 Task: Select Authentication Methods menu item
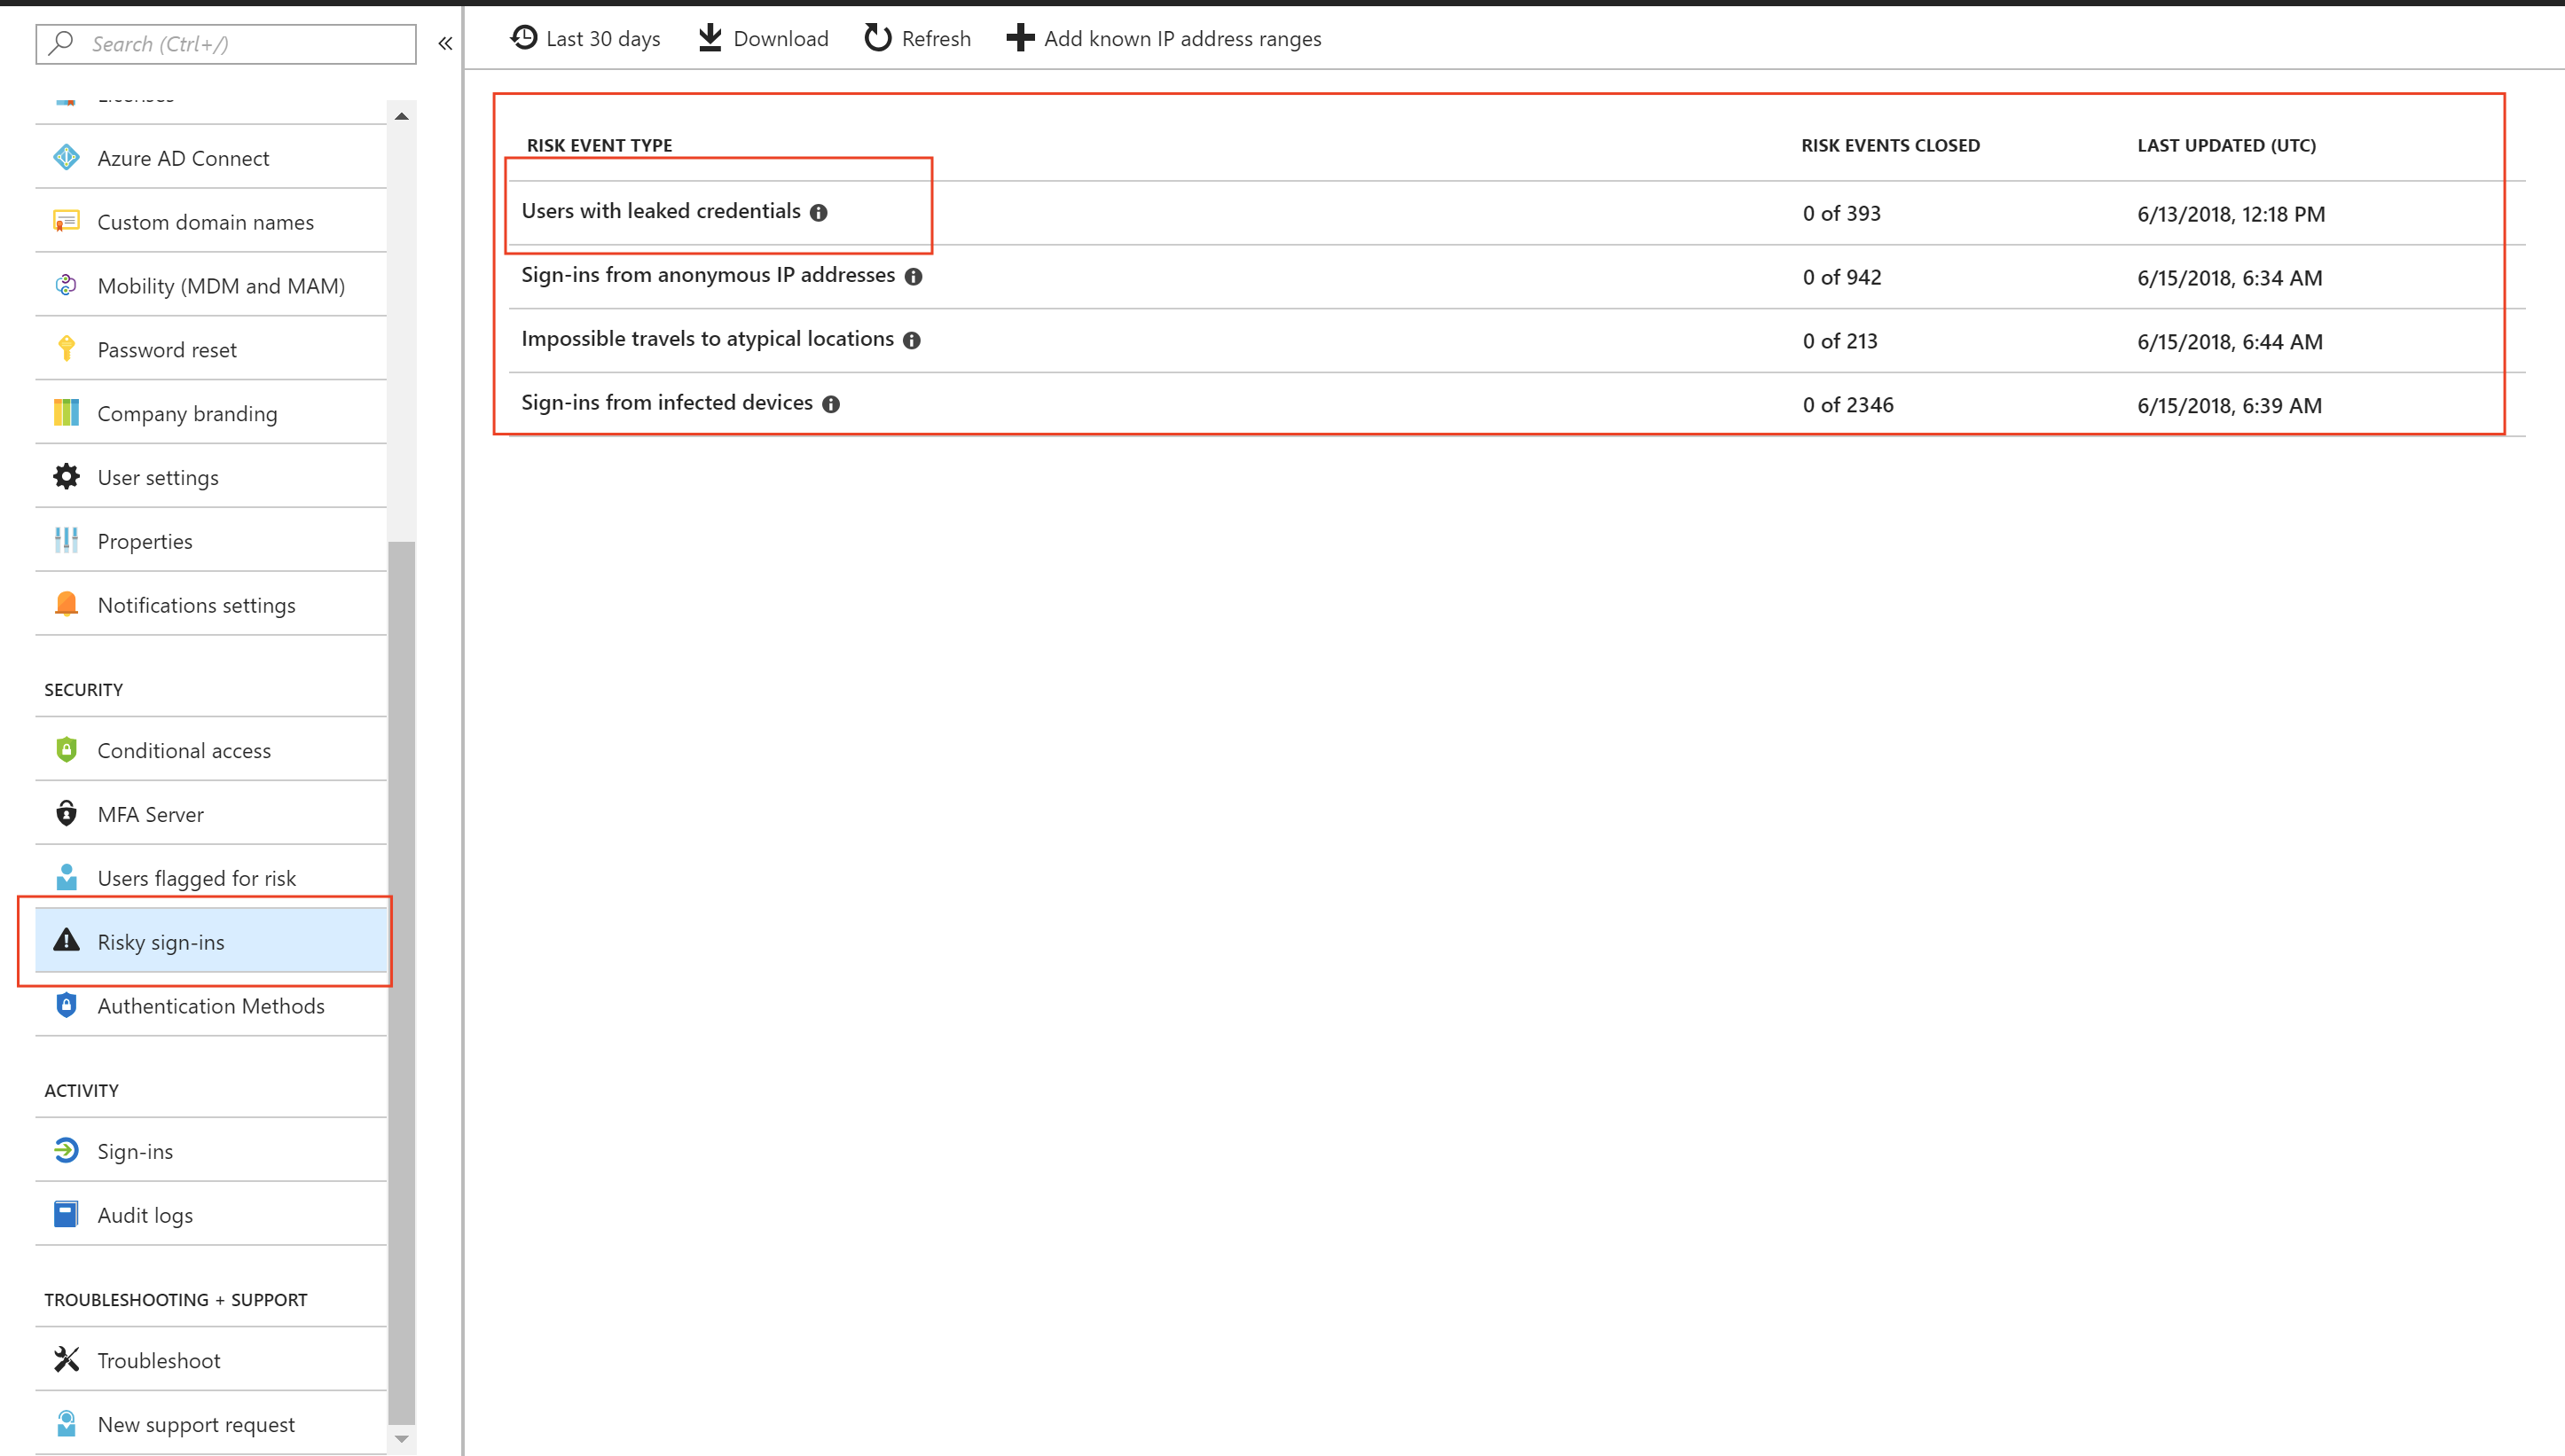coord(210,1006)
